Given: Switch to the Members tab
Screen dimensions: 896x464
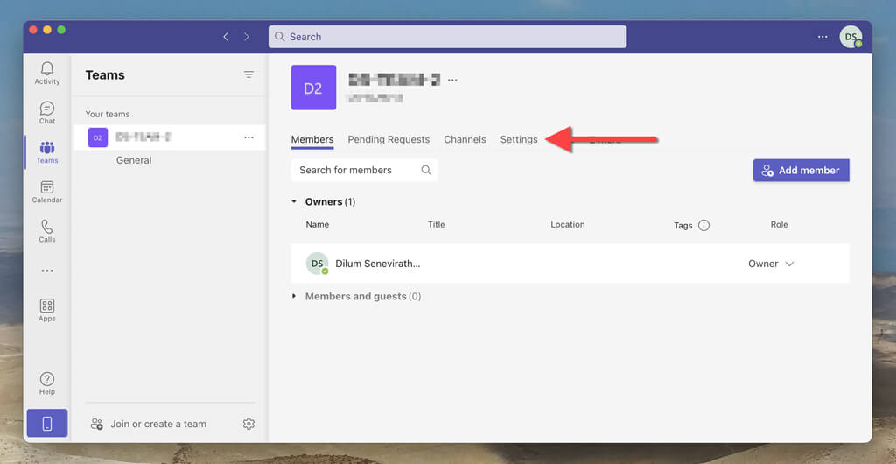Looking at the screenshot, I should (x=312, y=139).
